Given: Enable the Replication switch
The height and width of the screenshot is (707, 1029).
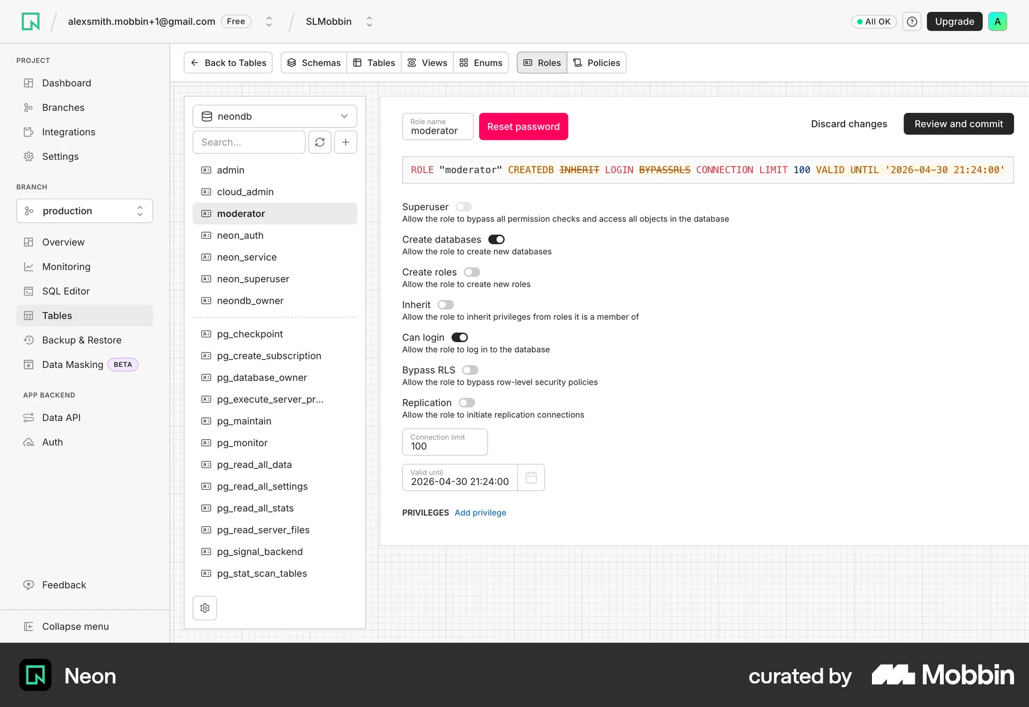Looking at the screenshot, I should tap(467, 403).
